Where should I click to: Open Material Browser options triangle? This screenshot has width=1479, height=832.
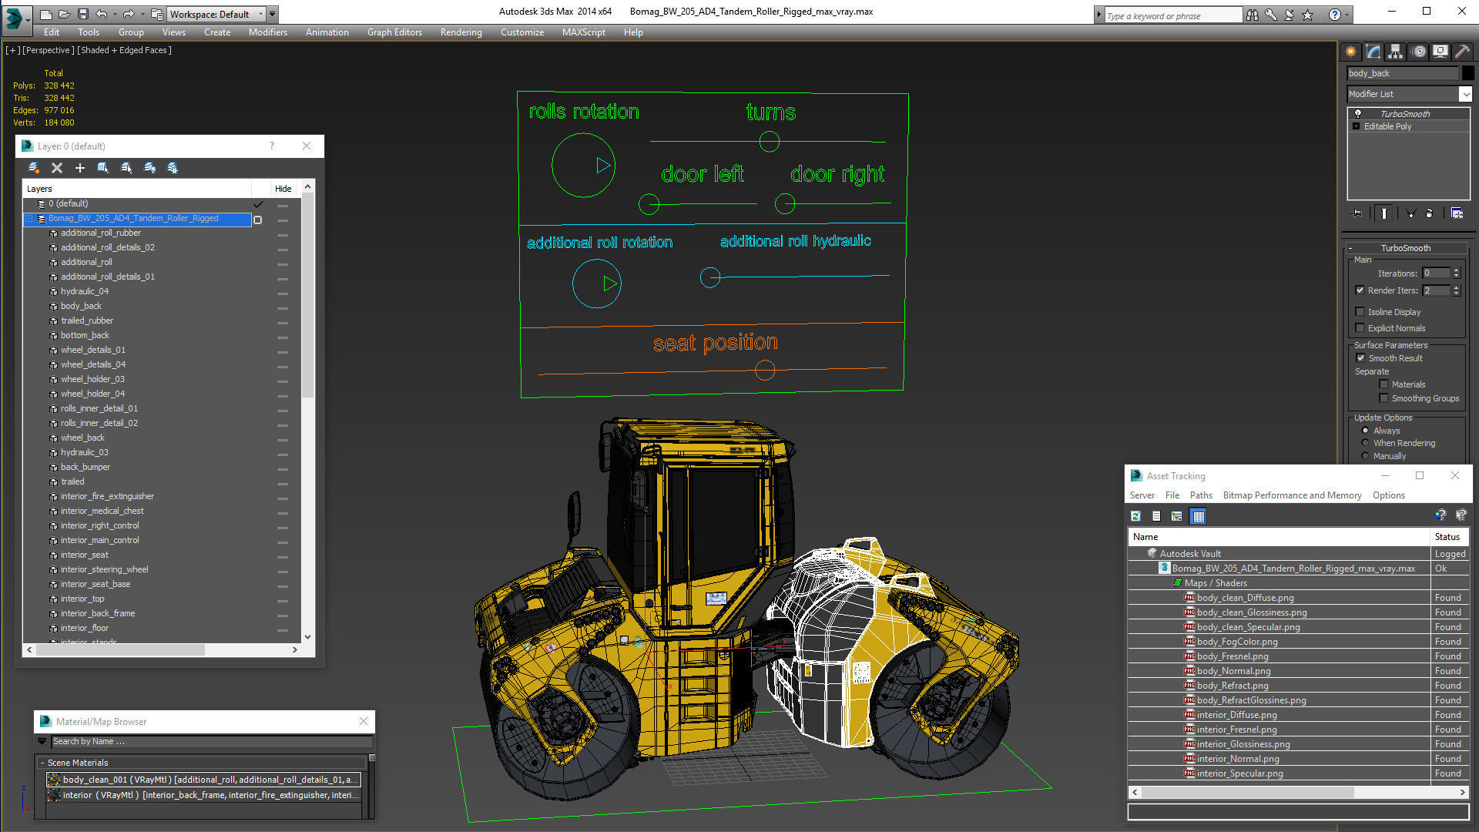point(42,741)
